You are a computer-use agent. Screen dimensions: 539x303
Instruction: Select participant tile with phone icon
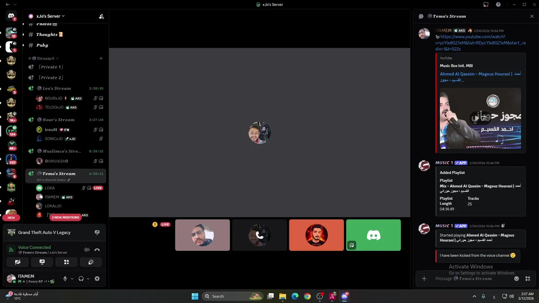click(x=259, y=235)
